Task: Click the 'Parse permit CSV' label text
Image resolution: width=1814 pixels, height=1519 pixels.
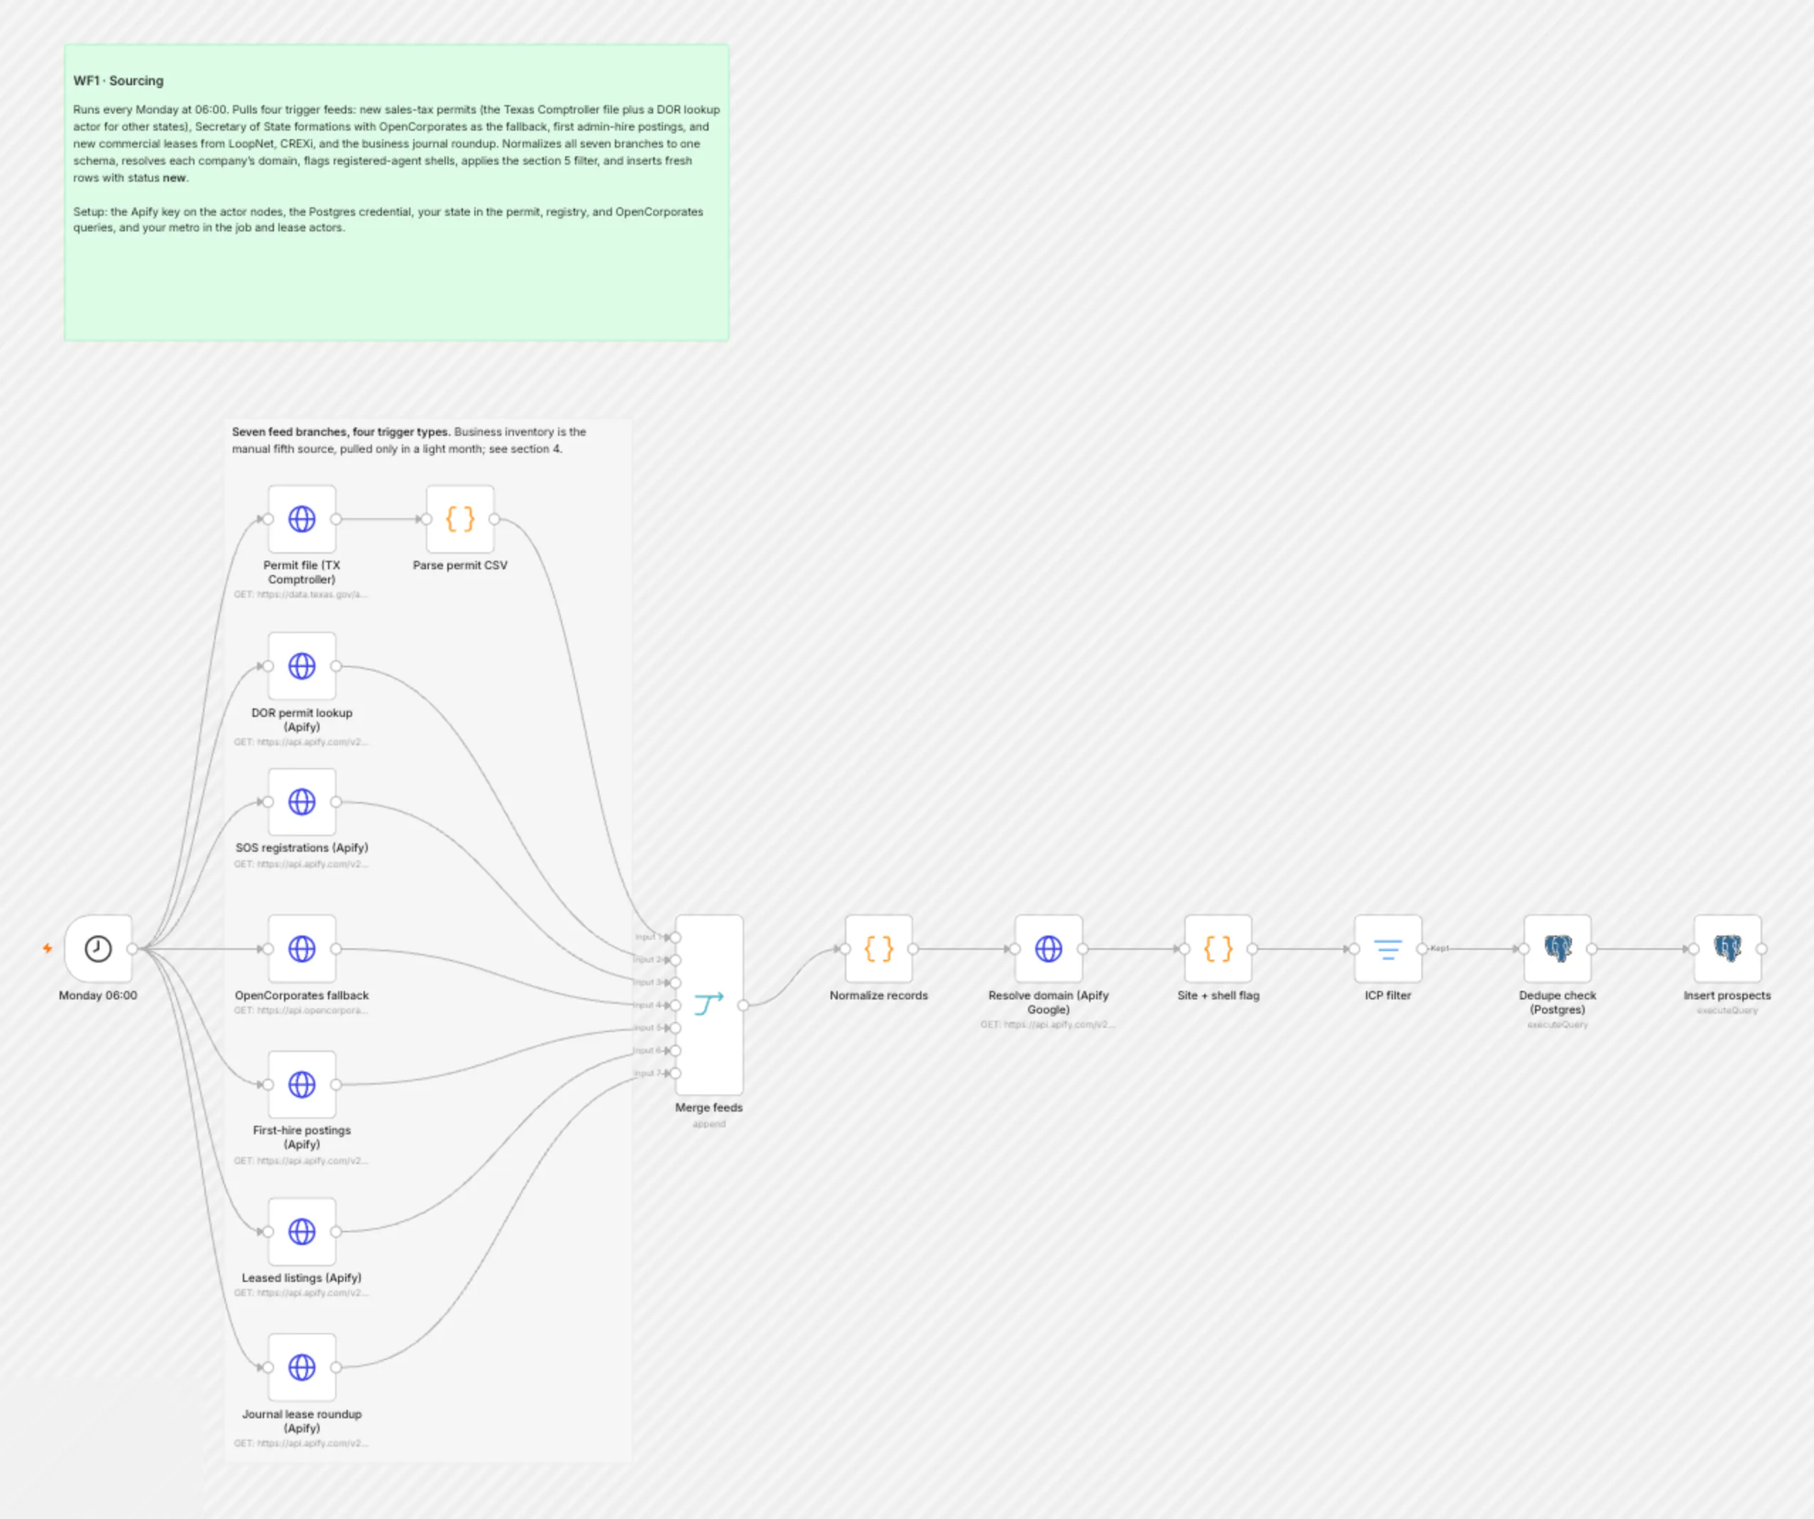Action: click(459, 565)
